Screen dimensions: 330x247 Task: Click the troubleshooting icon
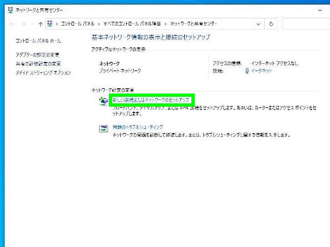coord(103,128)
